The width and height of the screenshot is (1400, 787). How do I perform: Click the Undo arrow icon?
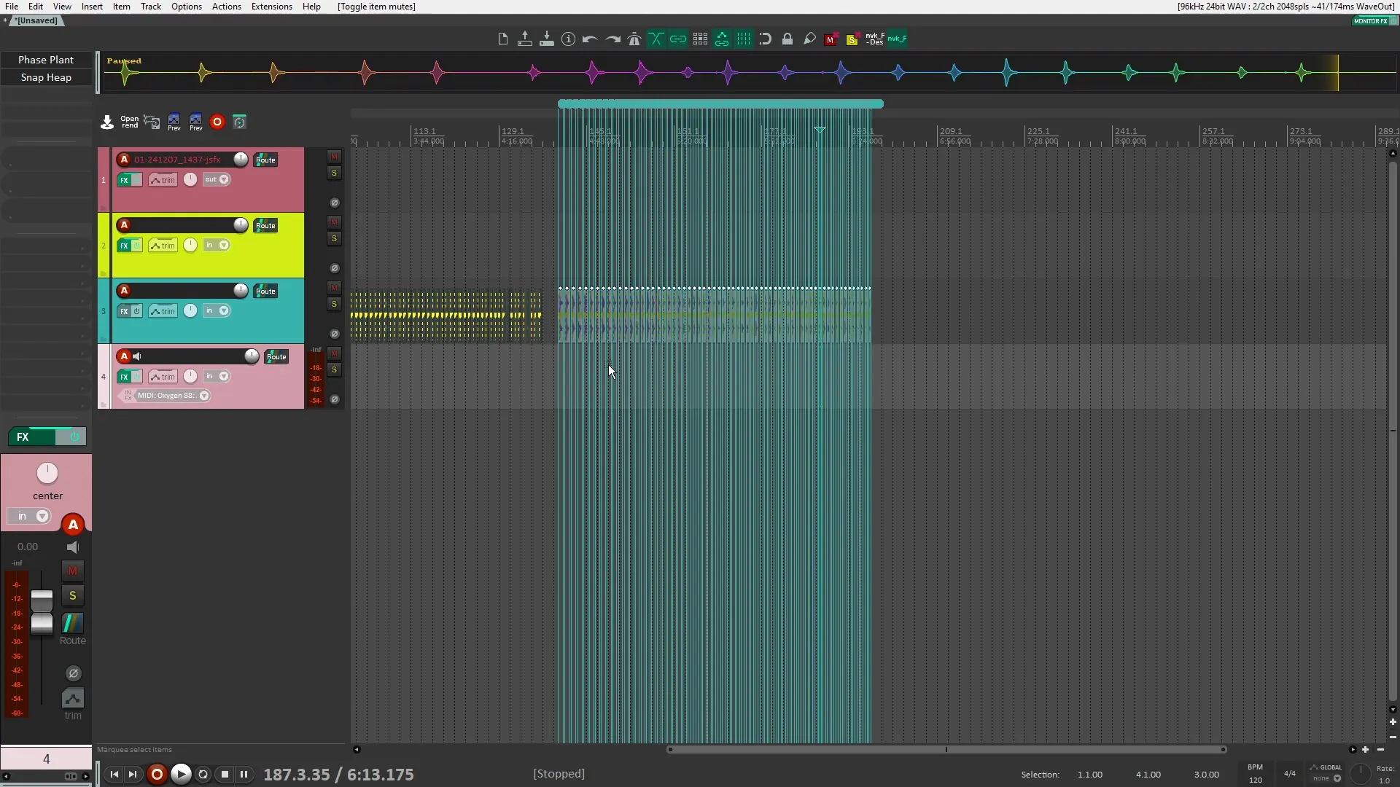click(590, 39)
